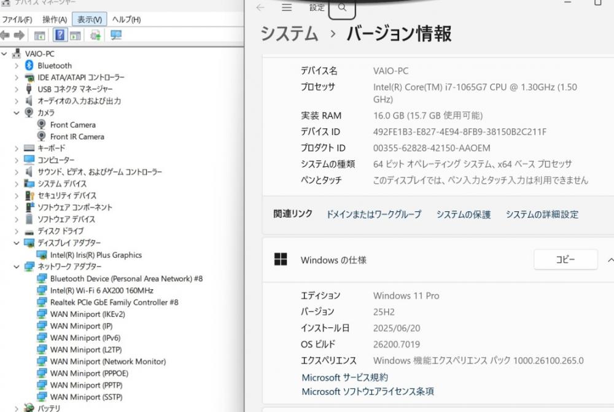This screenshot has height=412, width=614.
Task: Expand IDE ATA/ATAPI コントローラー node
Action: (x=17, y=77)
